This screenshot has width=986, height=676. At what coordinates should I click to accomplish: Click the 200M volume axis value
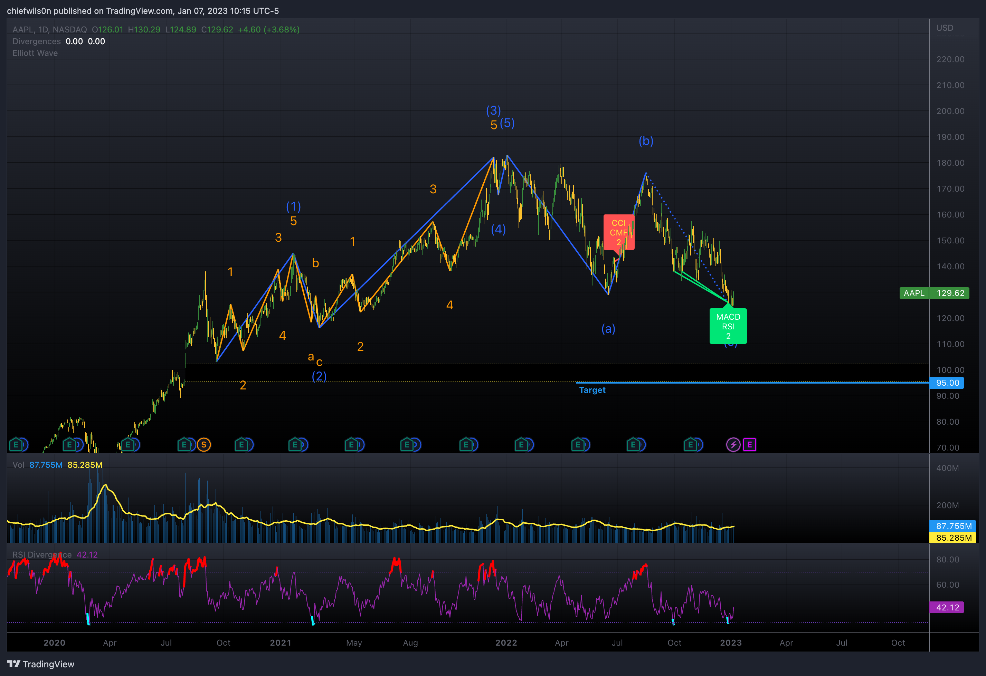coord(947,505)
